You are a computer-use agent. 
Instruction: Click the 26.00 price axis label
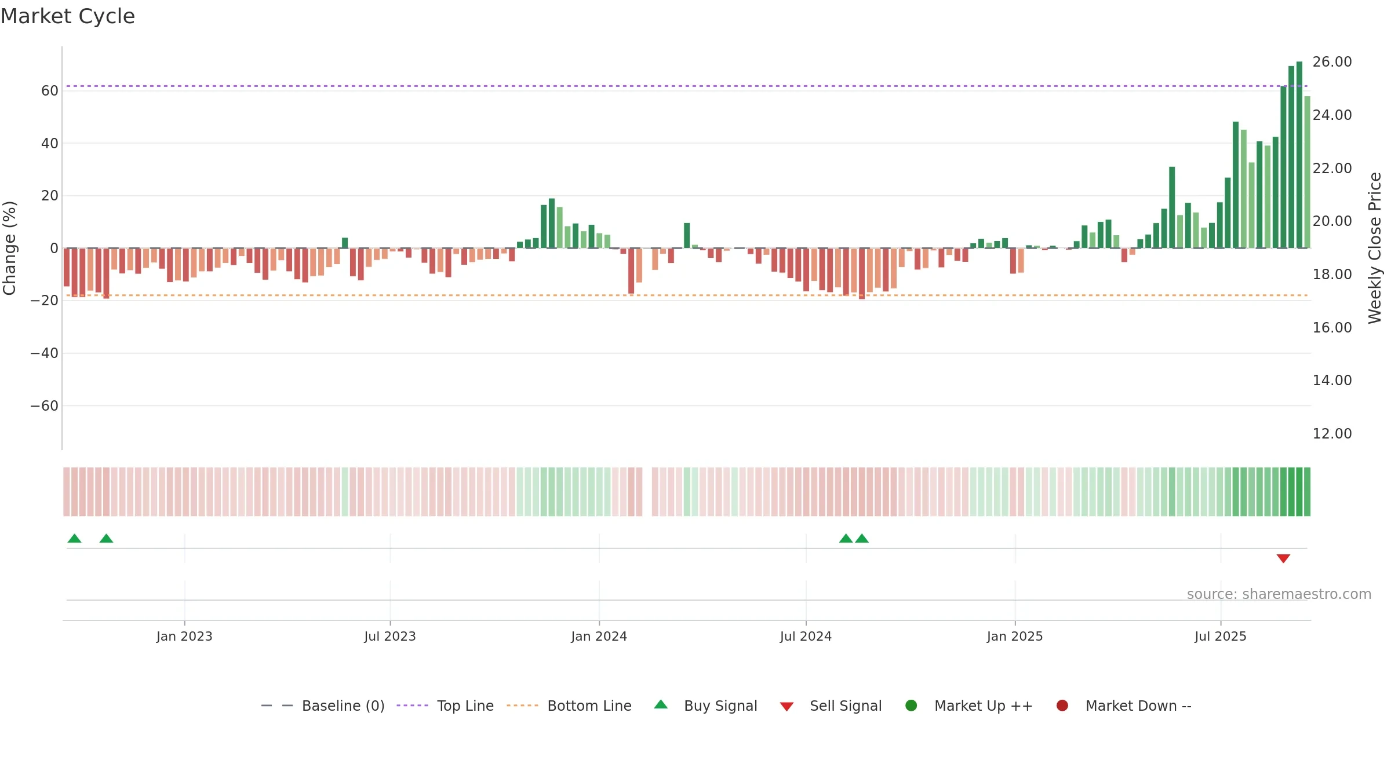tap(1332, 62)
